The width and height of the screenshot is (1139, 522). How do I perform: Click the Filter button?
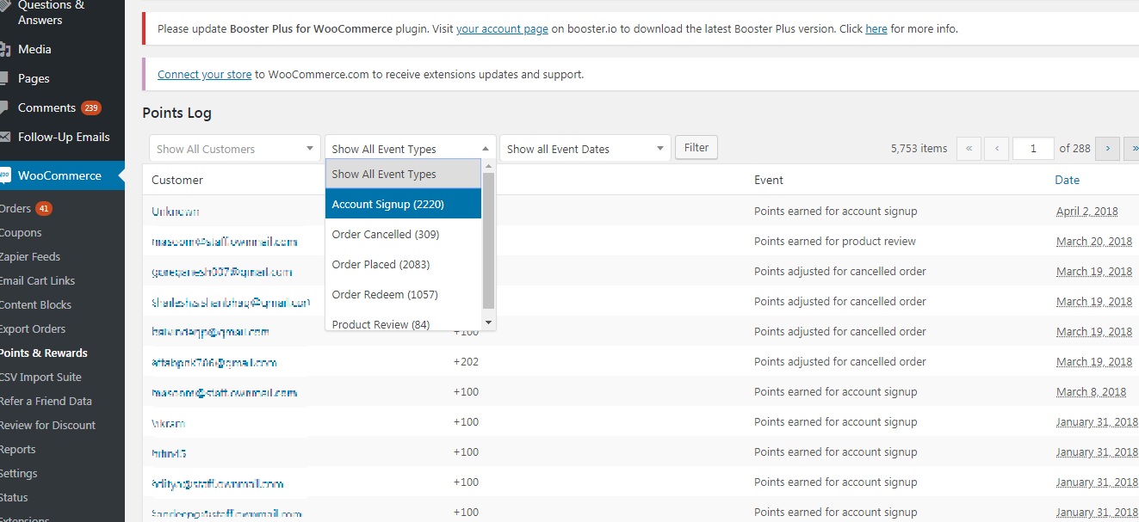(696, 147)
